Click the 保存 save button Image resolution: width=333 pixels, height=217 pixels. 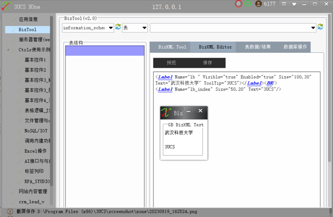[207, 63]
